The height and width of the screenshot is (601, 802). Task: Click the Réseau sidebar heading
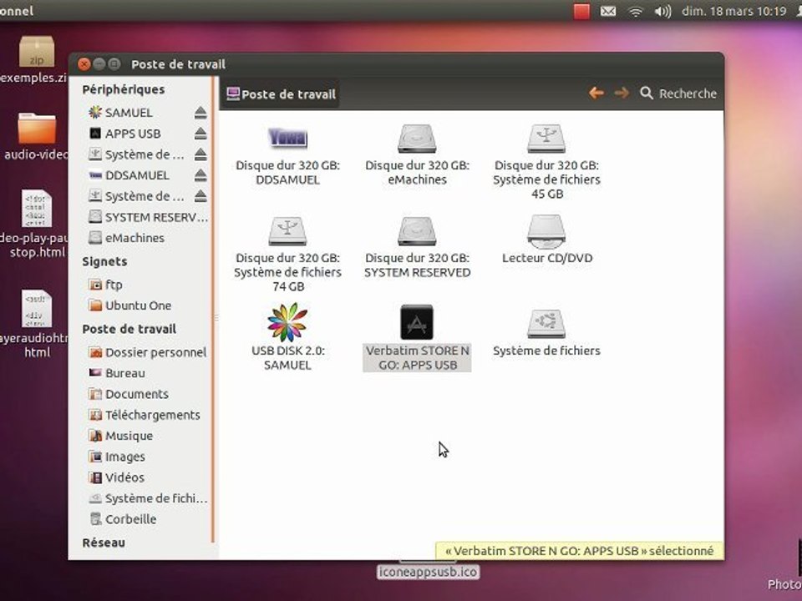pyautogui.click(x=104, y=543)
